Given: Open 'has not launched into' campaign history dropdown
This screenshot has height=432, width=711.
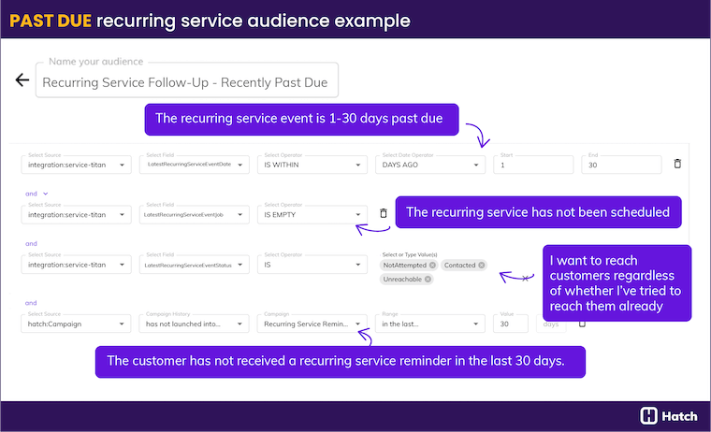Looking at the screenshot, I should click(195, 324).
